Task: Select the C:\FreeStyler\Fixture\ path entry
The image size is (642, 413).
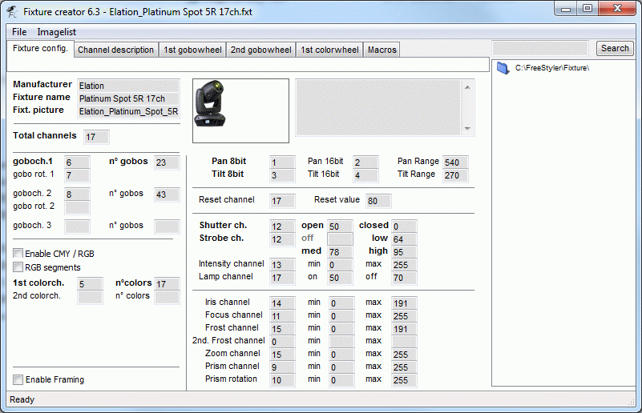Action: pyautogui.click(x=552, y=68)
